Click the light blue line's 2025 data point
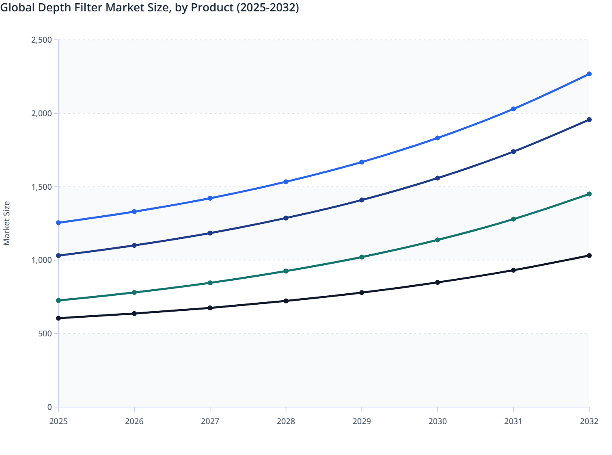Screen dimensions: 612x455 click(x=58, y=223)
